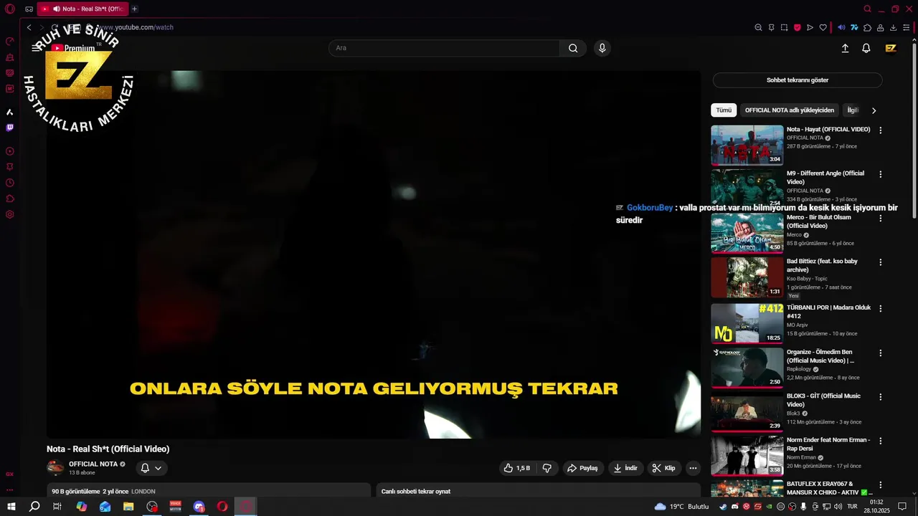
Task: Open a new browser tab
Action: (134, 9)
